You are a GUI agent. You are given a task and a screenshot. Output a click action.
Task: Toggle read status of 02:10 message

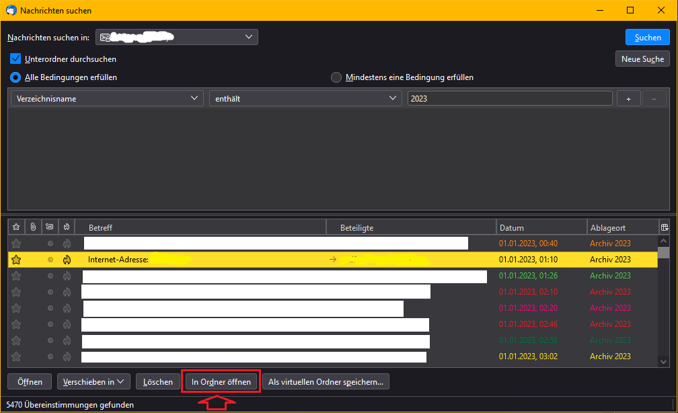click(50, 292)
